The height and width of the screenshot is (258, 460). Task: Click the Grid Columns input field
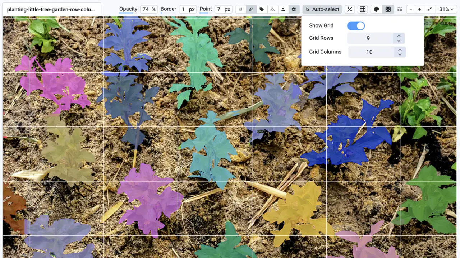point(371,52)
